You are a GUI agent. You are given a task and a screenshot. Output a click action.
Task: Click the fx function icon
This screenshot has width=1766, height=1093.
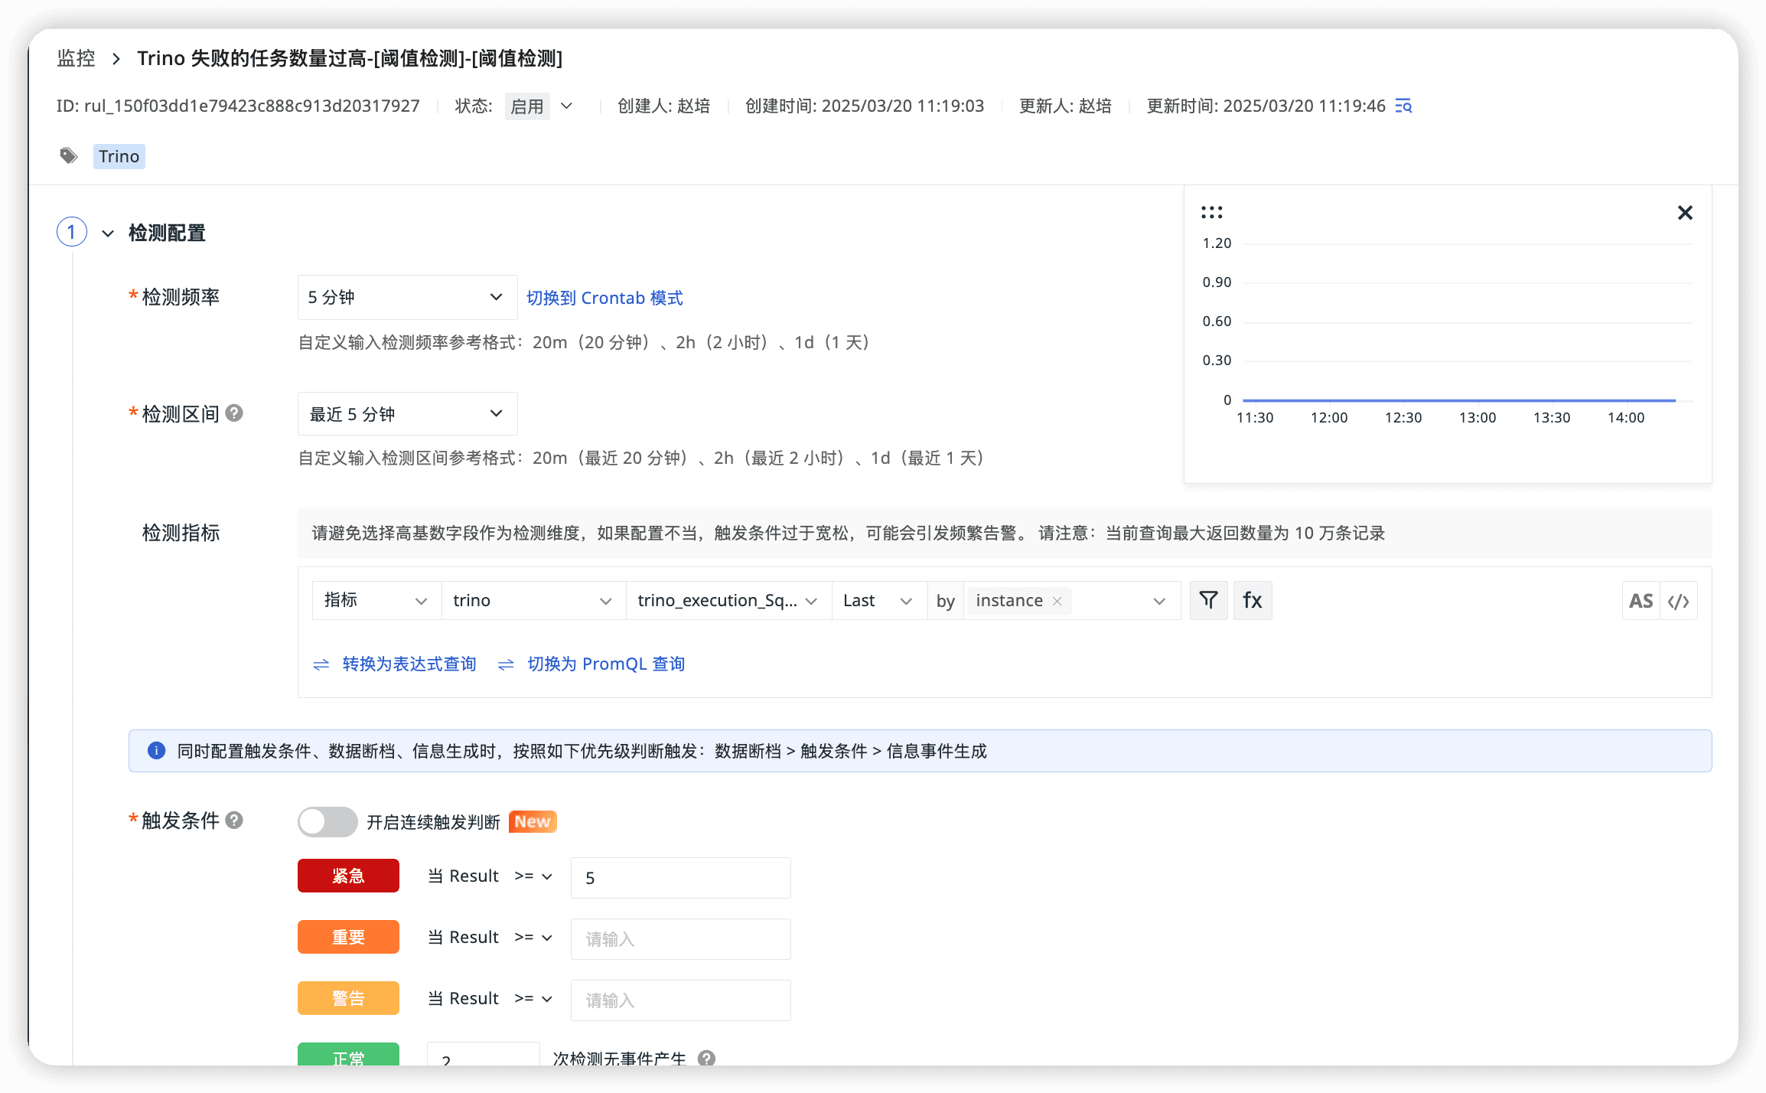coord(1253,600)
